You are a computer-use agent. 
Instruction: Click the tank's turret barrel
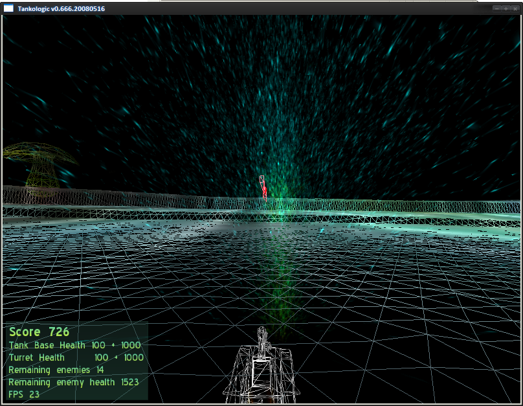pyautogui.click(x=262, y=341)
